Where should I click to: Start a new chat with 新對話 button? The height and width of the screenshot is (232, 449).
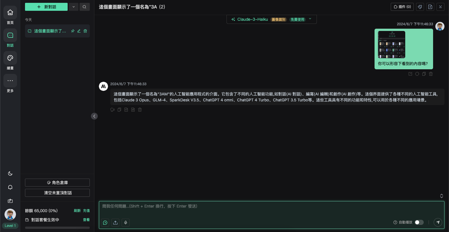coord(46,7)
